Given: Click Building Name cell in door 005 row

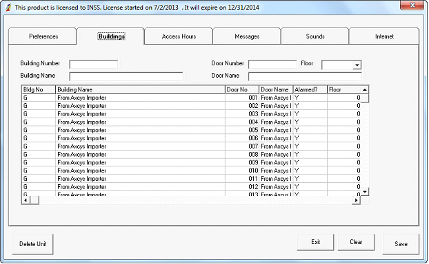Looking at the screenshot, I should (x=140, y=130).
